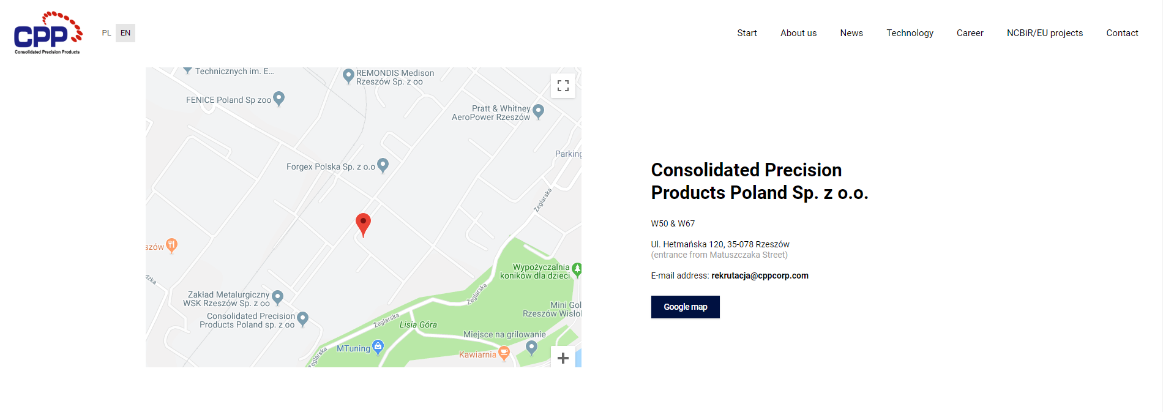
Task: Toggle fullscreen view on the map
Action: click(563, 86)
